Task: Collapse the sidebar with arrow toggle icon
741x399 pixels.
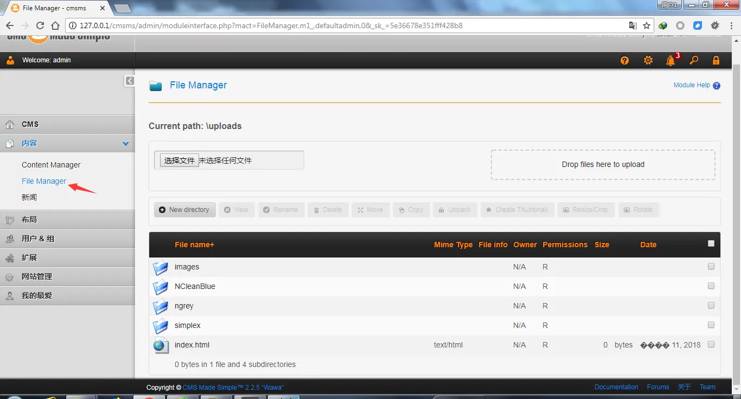Action: click(130, 81)
